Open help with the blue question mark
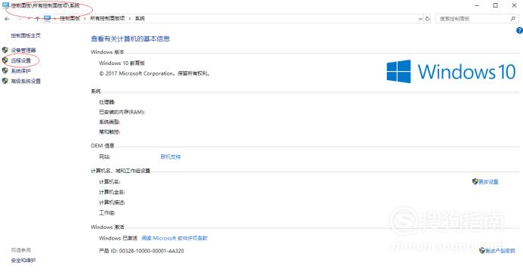The width and height of the screenshot is (523, 272). 519,31
